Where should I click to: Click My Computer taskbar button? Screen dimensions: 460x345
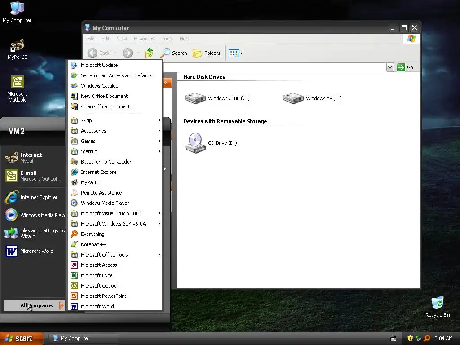coord(84,338)
